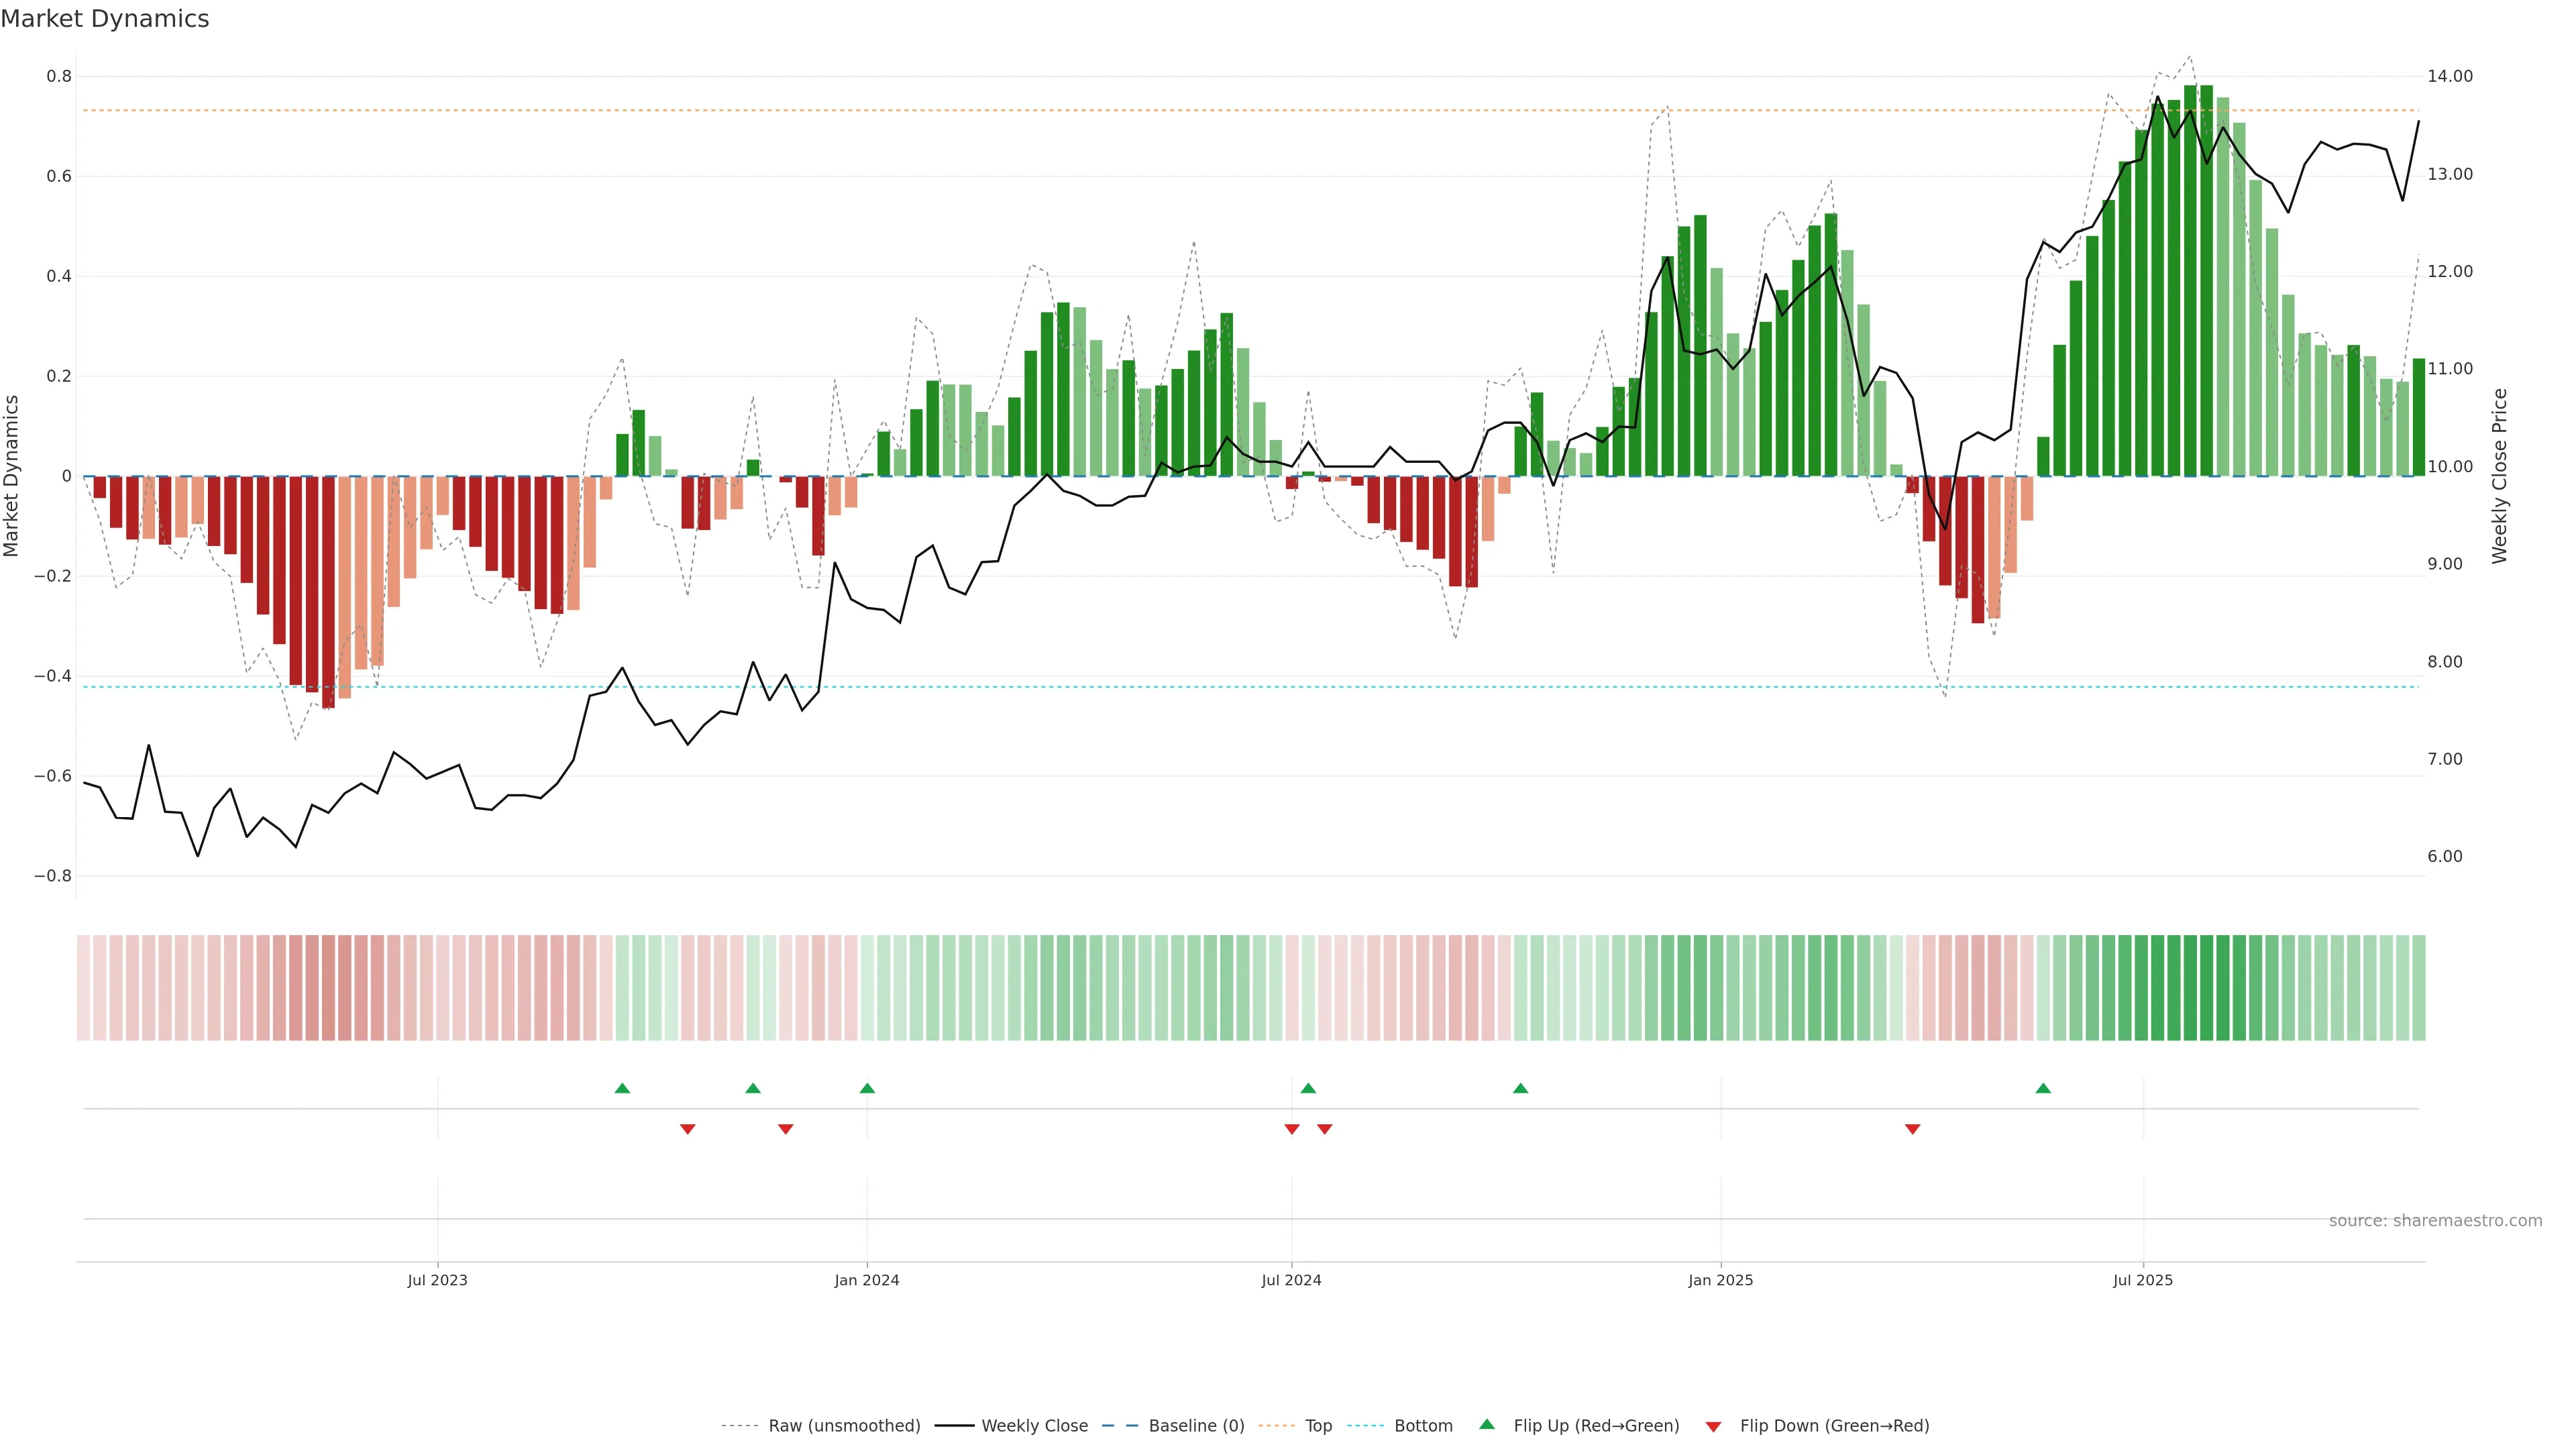Click the green flip-up triangle at Jan 2024
2576x1449 pixels.
[x=867, y=1088]
